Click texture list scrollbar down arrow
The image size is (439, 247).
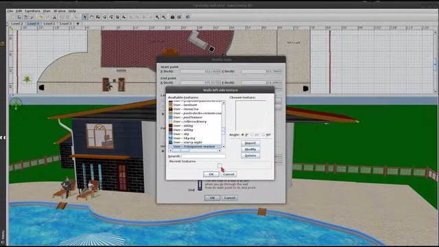[x=224, y=146]
